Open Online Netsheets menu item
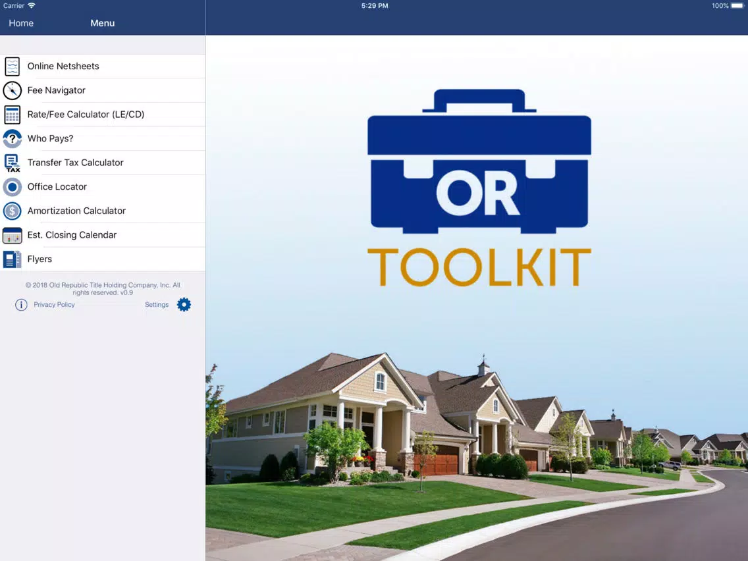 point(103,67)
